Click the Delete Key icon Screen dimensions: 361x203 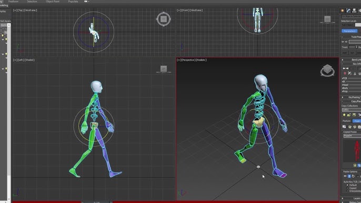point(349,73)
